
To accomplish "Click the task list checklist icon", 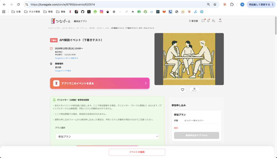I will [213, 21].
